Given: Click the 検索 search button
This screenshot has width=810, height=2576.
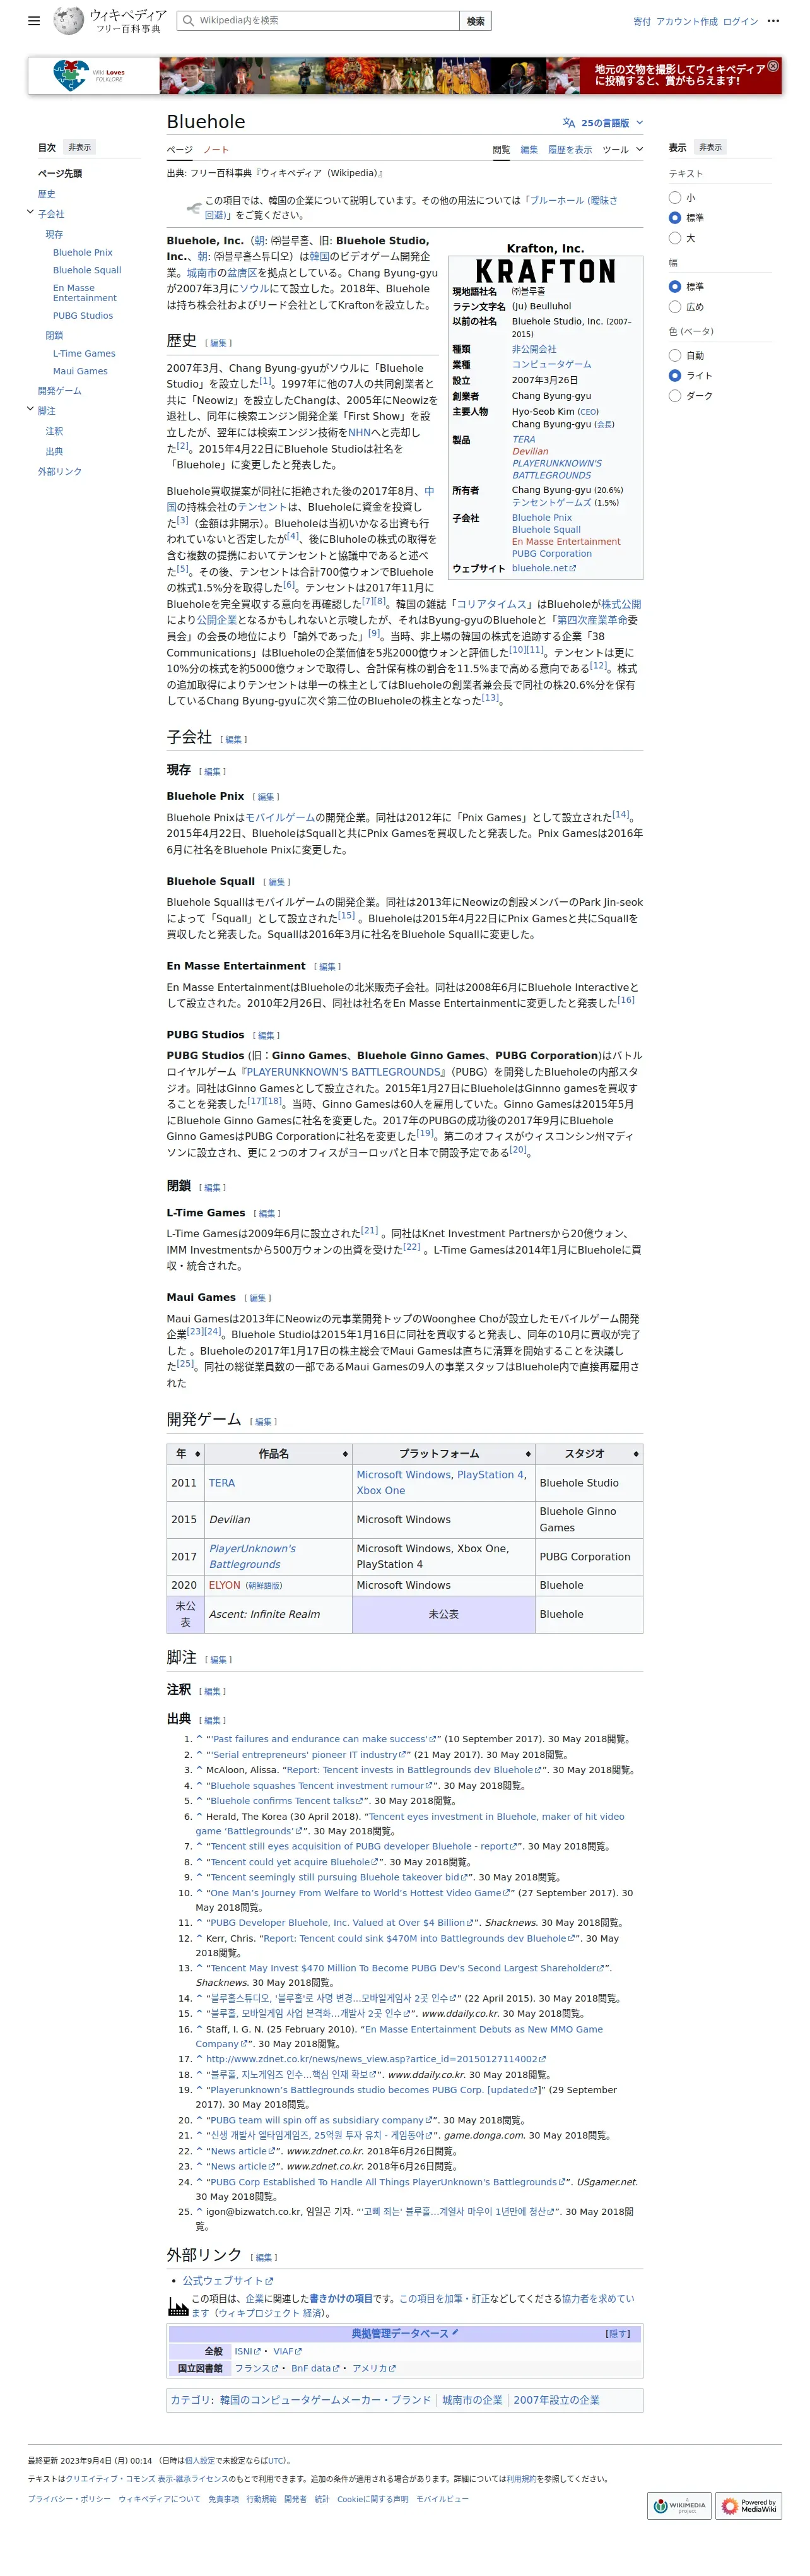Looking at the screenshot, I should pyautogui.click(x=476, y=20).
